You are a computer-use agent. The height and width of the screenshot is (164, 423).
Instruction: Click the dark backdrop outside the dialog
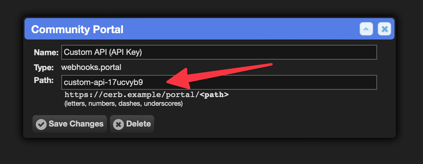[211, 152]
